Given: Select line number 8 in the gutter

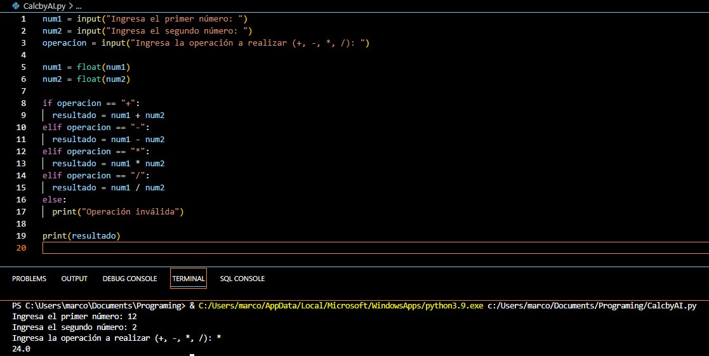Looking at the screenshot, I should point(23,103).
